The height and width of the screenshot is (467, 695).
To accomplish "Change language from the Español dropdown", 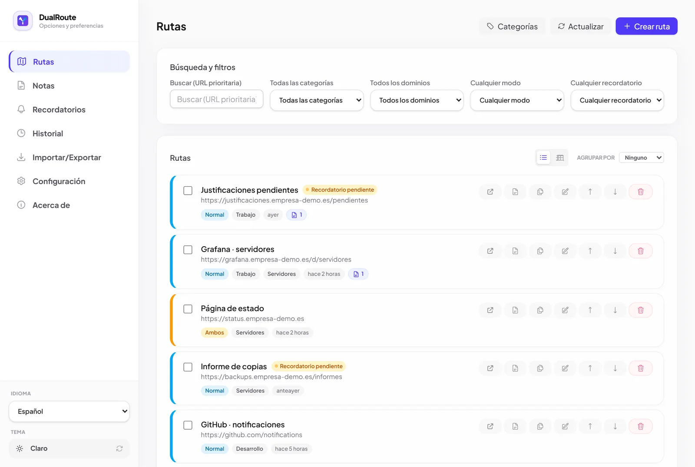I will click(x=69, y=411).
